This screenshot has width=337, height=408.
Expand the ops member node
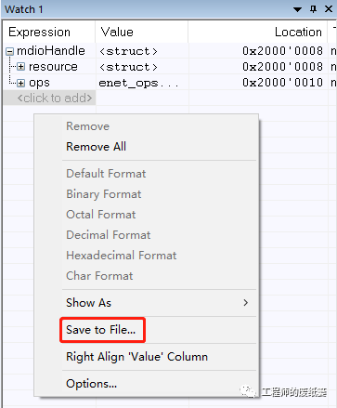point(20,83)
